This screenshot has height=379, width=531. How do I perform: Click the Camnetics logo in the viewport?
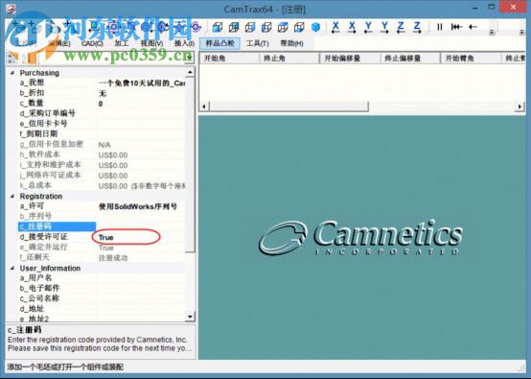361,237
